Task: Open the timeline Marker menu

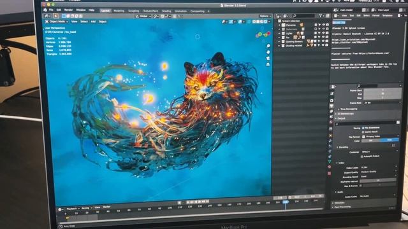Action: click(106, 207)
